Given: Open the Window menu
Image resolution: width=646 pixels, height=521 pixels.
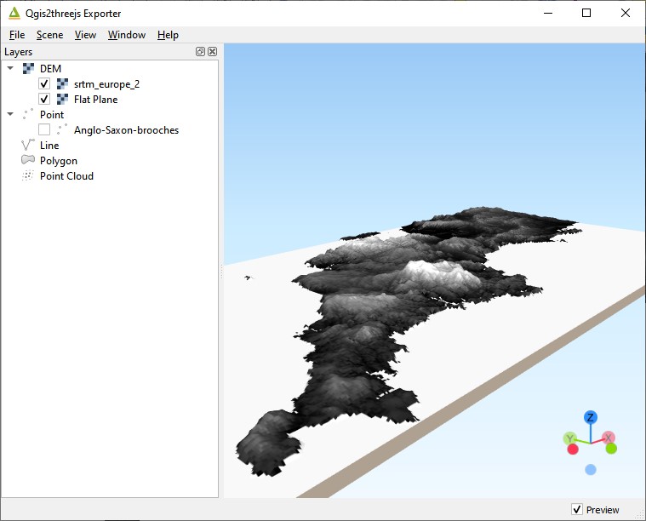Looking at the screenshot, I should (127, 35).
